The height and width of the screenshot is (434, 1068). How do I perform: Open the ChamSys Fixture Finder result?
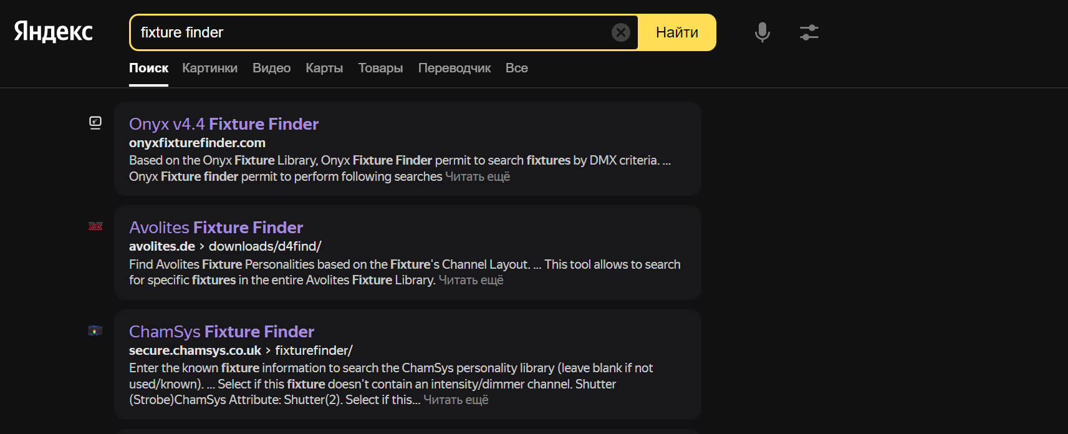(x=221, y=332)
